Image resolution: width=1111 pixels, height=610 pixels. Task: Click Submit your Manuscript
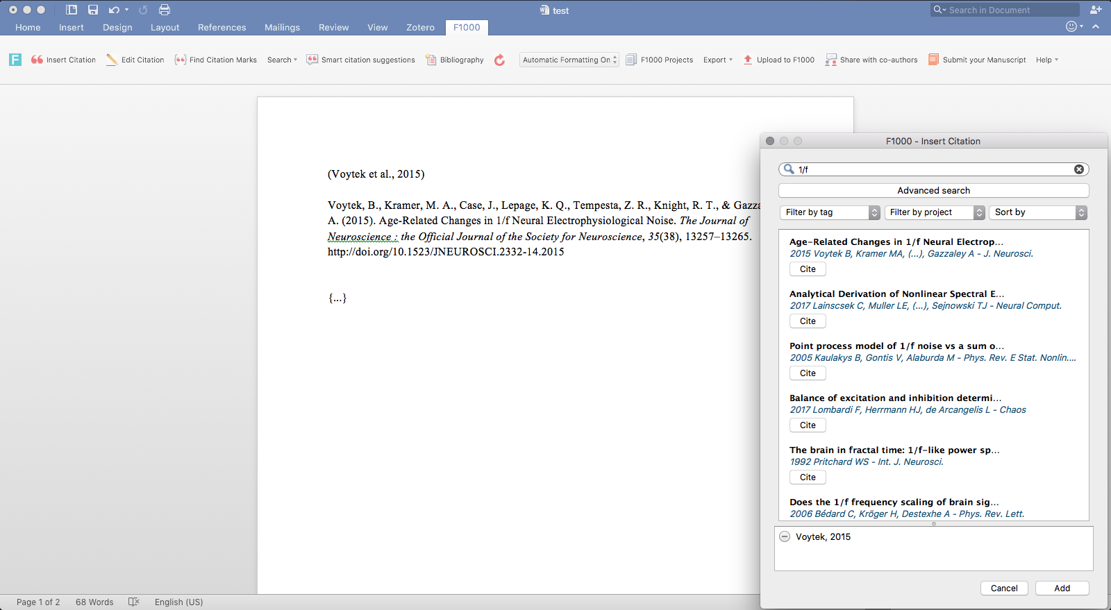pyautogui.click(x=977, y=60)
